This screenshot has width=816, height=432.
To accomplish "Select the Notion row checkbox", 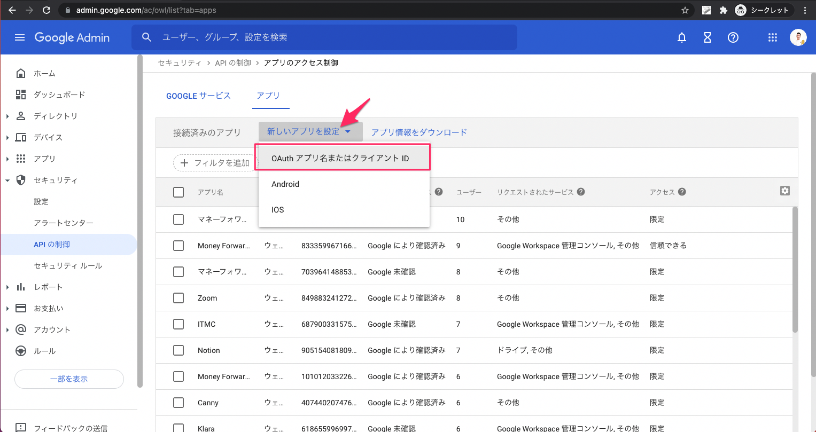I will (x=178, y=350).
